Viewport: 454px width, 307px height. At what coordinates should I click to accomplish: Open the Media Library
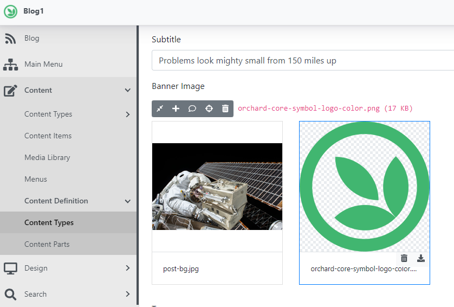point(47,157)
